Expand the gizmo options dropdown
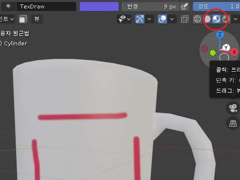Screen dimensions: 240x180 point(149,19)
